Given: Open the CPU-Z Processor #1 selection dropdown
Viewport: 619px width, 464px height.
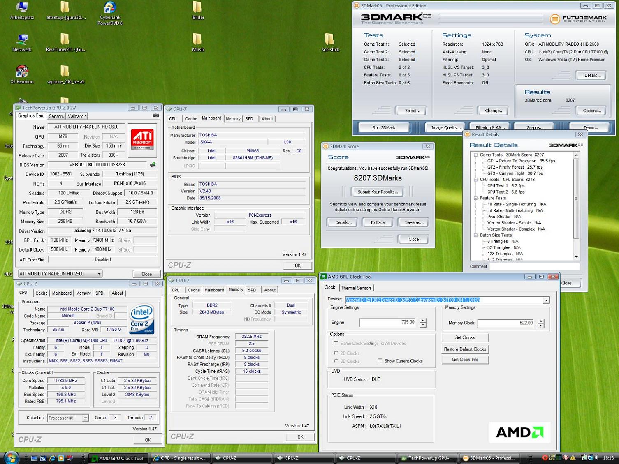Looking at the screenshot, I should pyautogui.click(x=85, y=418).
